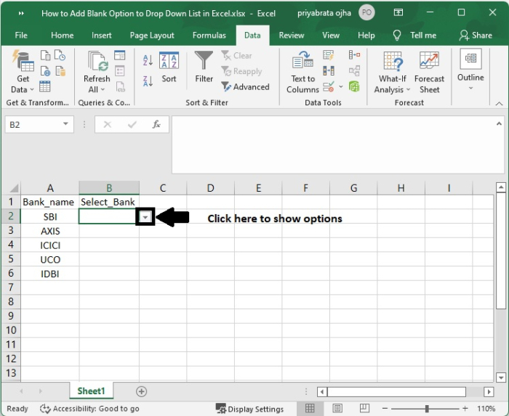Switch to the View tab
Screen dimensions: 509x416
tap(331, 36)
